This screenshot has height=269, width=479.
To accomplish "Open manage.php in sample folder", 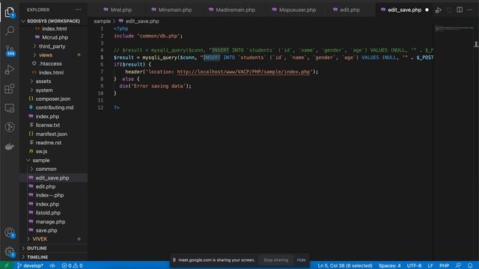I will [x=50, y=221].
